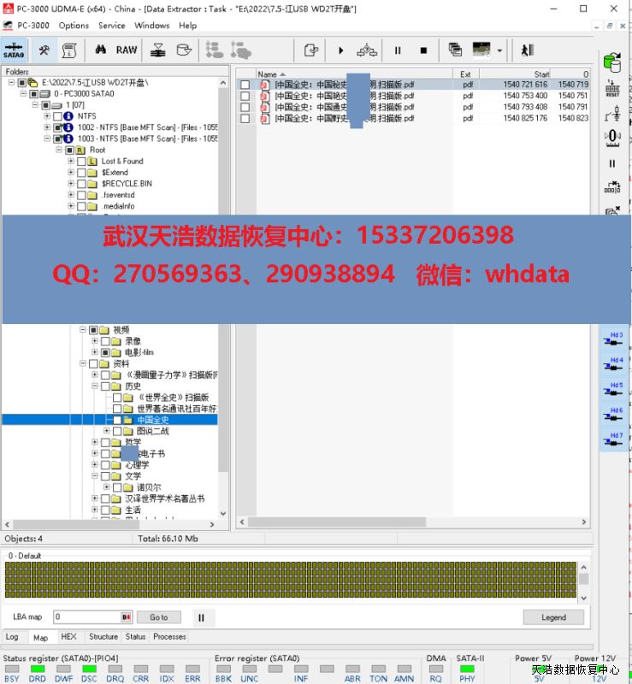Click the SATA0 port icon
The image size is (632, 684).
14,50
